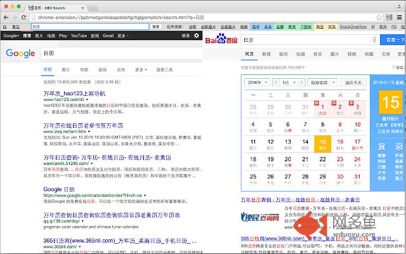Viewport: 406px width, 254px height.
Task: Expand 更多 dropdown in Google result filters
Action: pos(141,70)
